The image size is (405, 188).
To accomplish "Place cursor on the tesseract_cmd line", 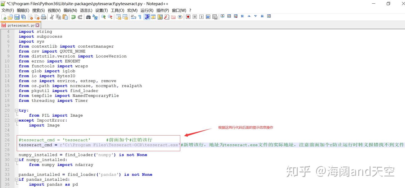I will point(84,145).
